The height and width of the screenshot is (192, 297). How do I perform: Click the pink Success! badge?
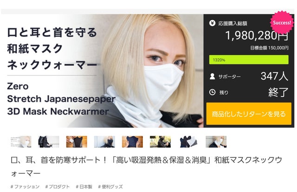click(282, 23)
